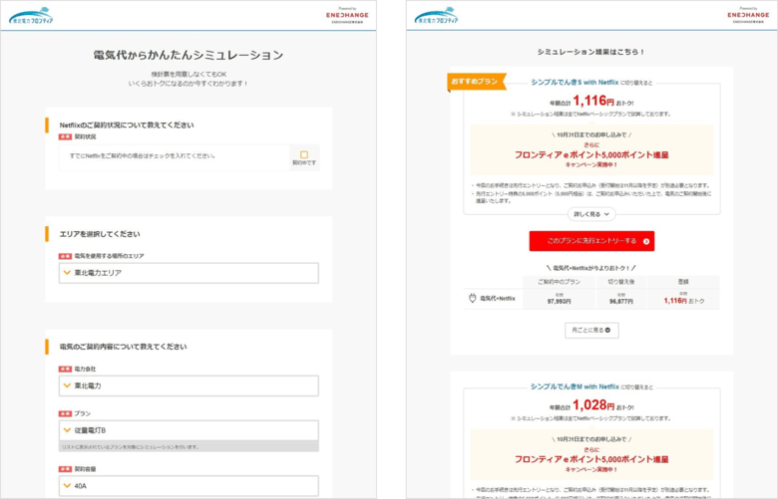Click the 電気のご契約内容について教えてください heading
Viewport: 778px width, 499px height.
pyautogui.click(x=123, y=347)
